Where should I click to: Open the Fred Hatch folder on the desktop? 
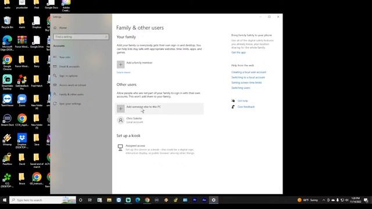[x=37, y=81]
